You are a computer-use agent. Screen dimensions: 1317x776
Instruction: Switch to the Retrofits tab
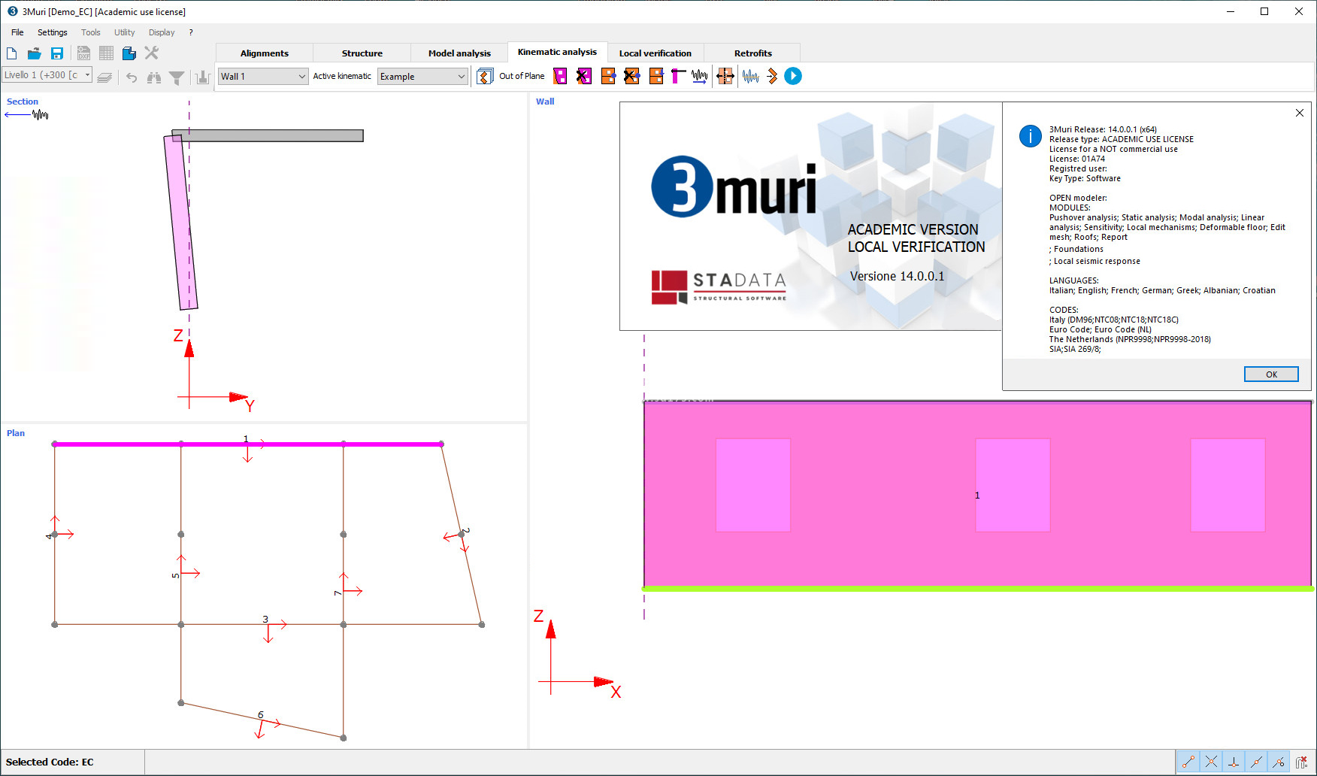tap(753, 53)
